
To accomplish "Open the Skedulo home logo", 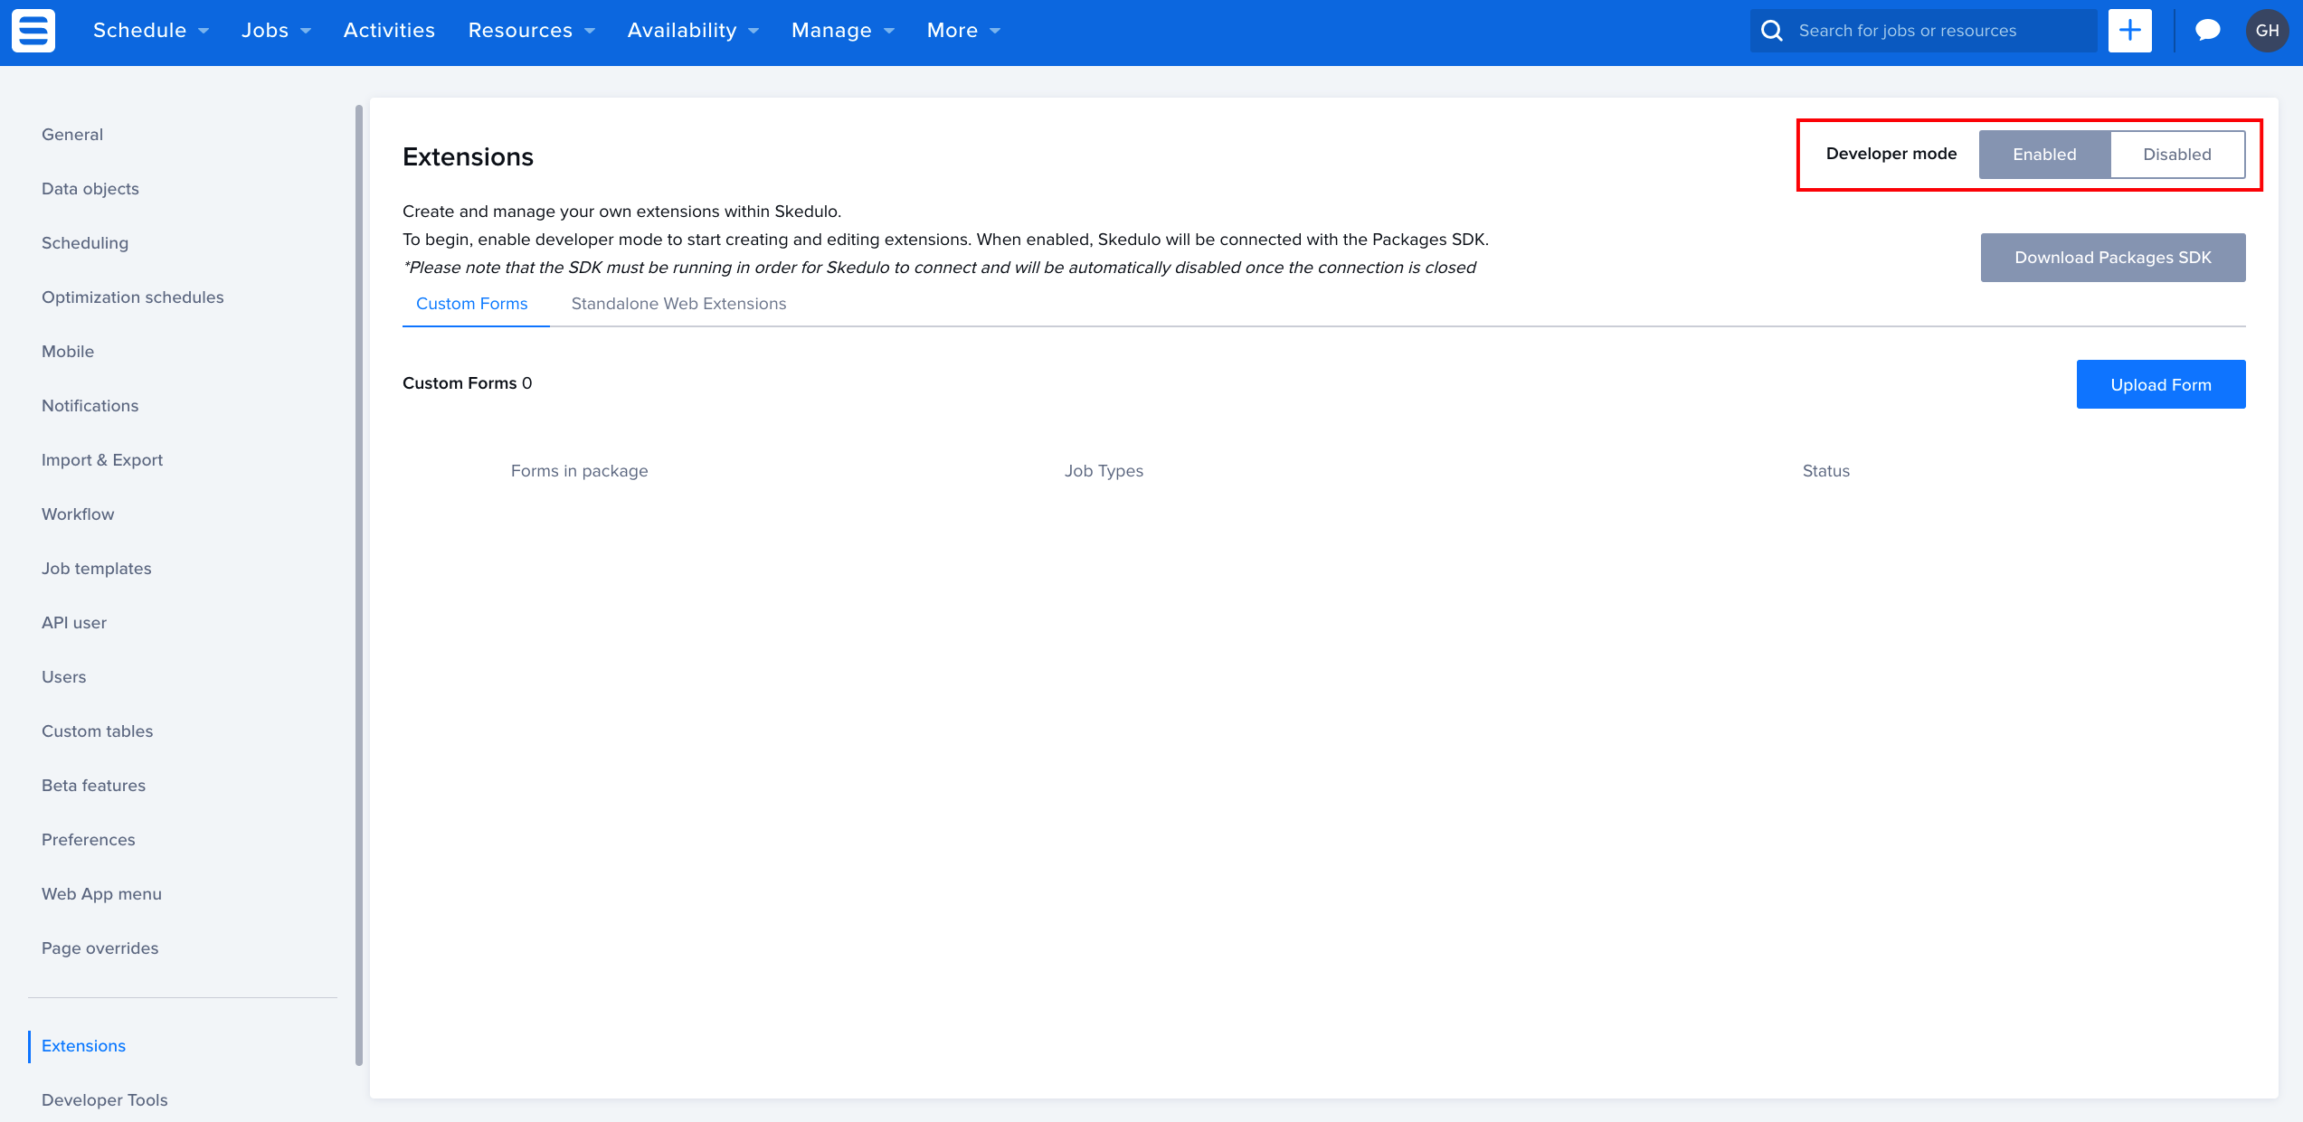I will (x=32, y=31).
